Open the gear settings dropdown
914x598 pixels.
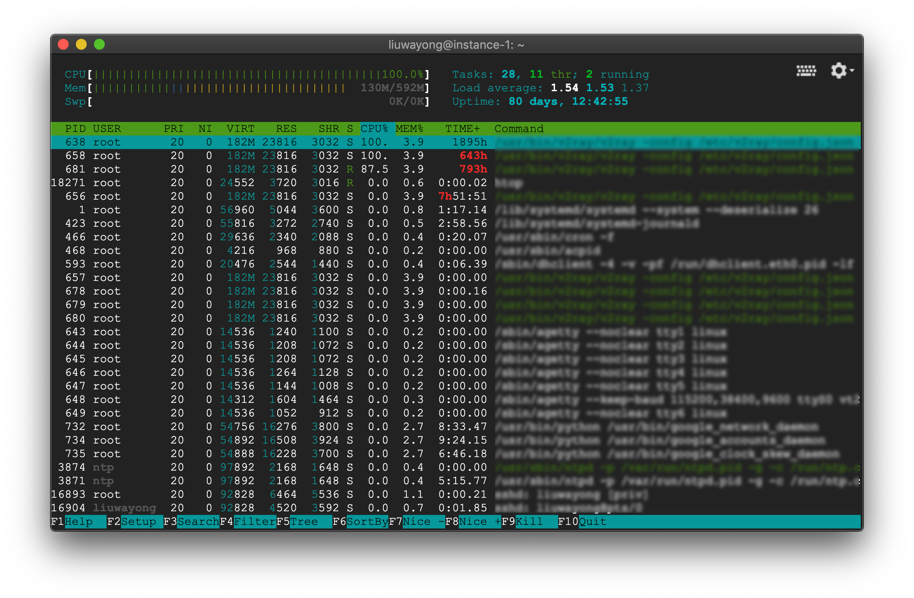tap(842, 70)
